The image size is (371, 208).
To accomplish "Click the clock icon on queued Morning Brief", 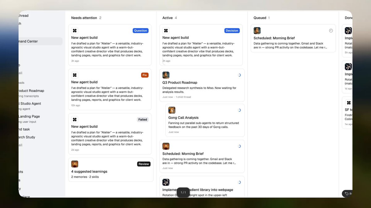I will (331, 31).
